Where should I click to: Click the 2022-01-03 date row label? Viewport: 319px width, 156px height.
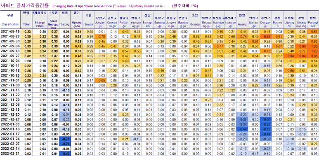tap(10, 124)
